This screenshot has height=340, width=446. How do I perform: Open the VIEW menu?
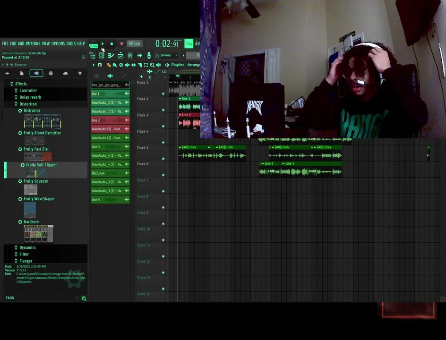(x=46, y=43)
